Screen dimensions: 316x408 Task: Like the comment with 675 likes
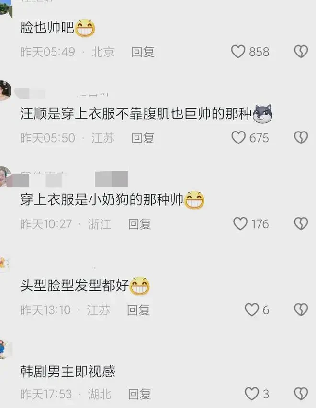(x=238, y=138)
